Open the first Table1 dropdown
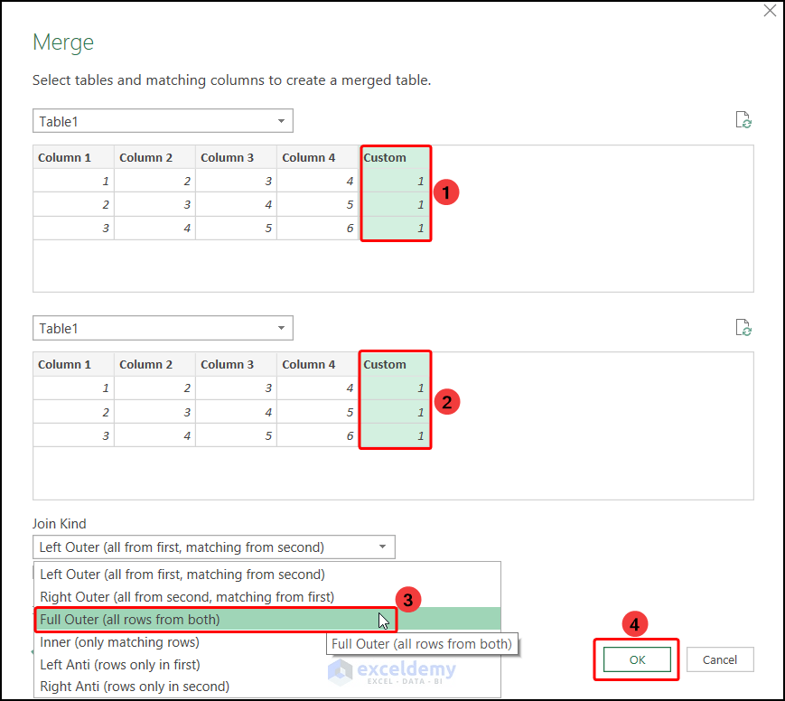Image resolution: width=785 pixels, height=701 pixels. (x=283, y=120)
